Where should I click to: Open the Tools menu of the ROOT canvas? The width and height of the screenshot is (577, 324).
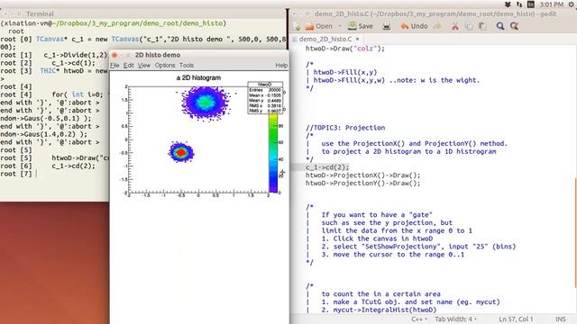pyautogui.click(x=187, y=66)
